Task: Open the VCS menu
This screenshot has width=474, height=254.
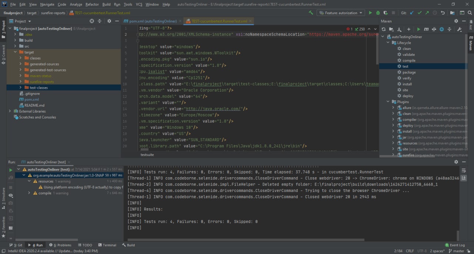Action: 139,4
